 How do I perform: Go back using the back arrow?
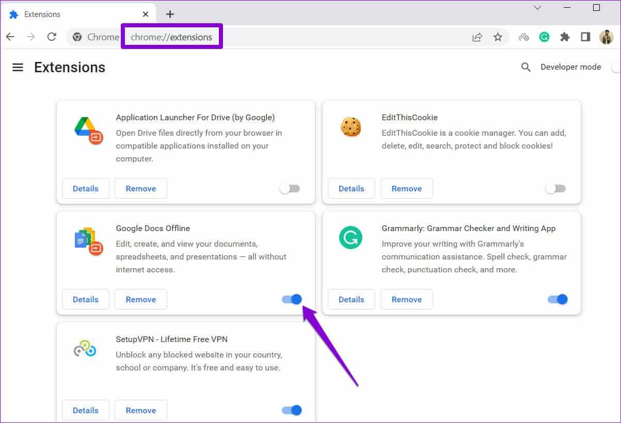click(10, 37)
